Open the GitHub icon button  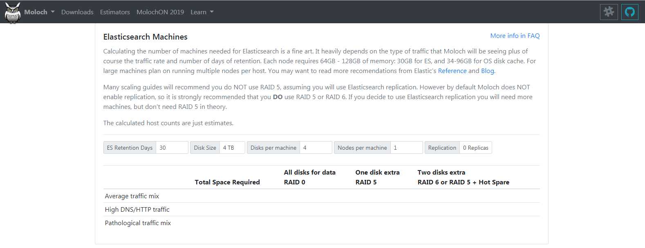tap(630, 12)
